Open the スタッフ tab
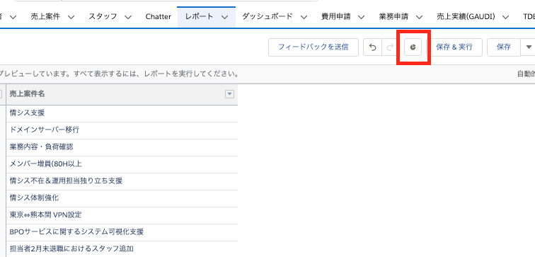 pyautogui.click(x=103, y=16)
